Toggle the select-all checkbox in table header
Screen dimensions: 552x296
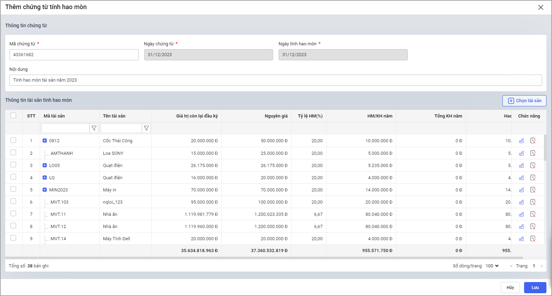click(x=13, y=115)
